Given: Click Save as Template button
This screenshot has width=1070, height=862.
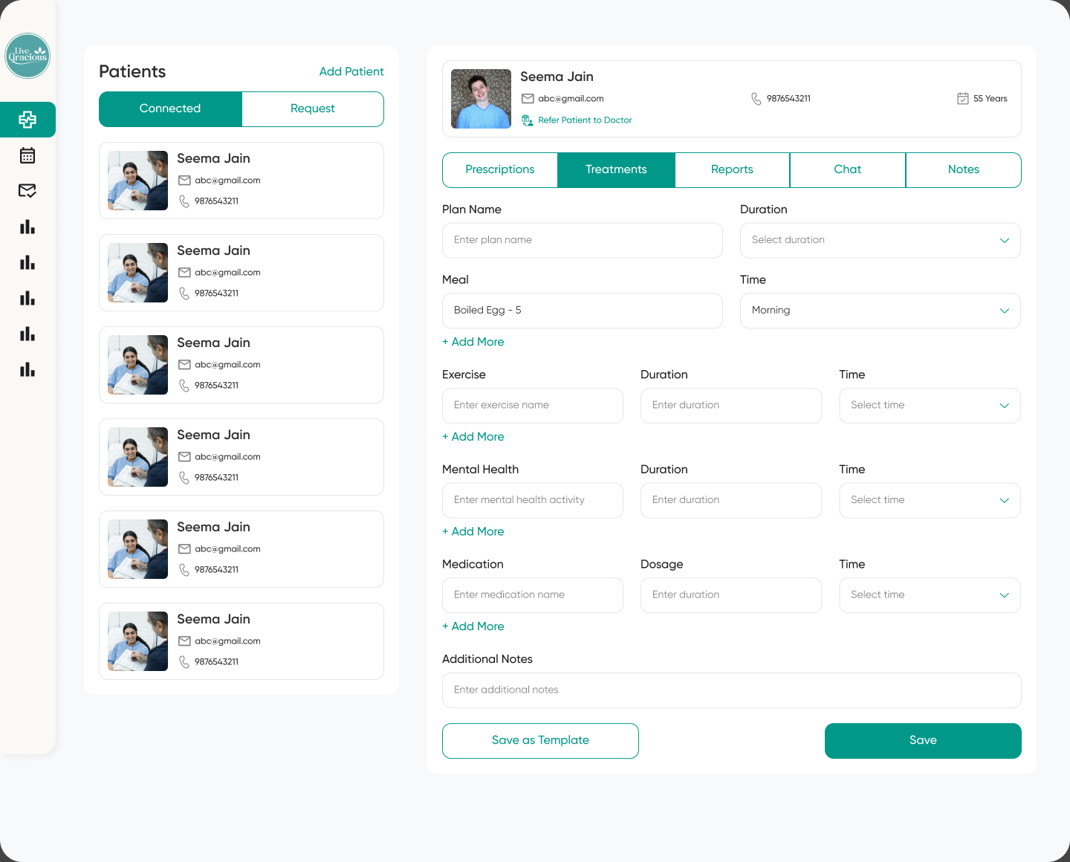Looking at the screenshot, I should pos(540,741).
